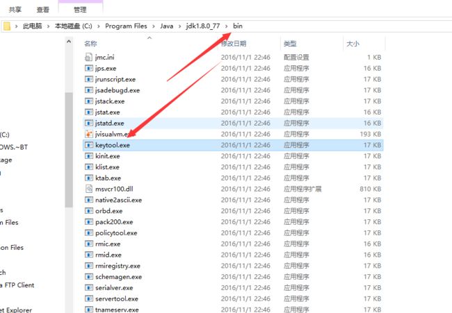Click the serialver.exe file icon

[x=88, y=287]
